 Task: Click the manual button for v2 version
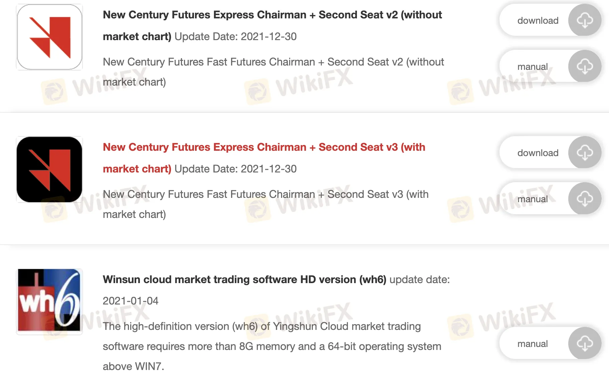532,66
